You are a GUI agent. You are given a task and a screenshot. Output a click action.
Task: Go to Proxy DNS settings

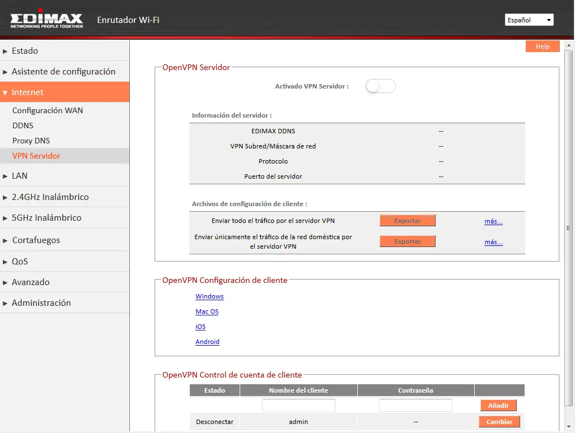coord(31,141)
